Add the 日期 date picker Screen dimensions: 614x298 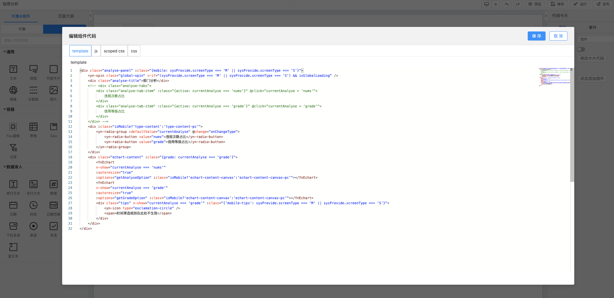[x=13, y=208]
